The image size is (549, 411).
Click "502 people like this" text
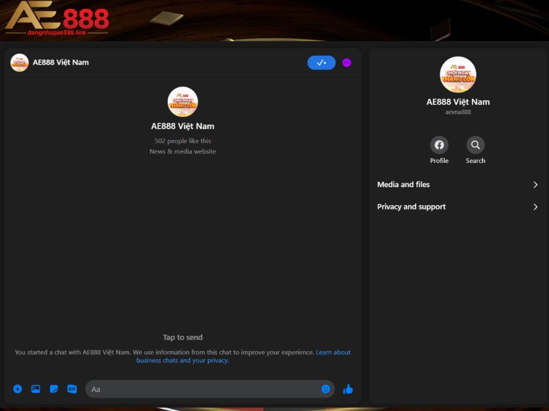click(x=183, y=141)
